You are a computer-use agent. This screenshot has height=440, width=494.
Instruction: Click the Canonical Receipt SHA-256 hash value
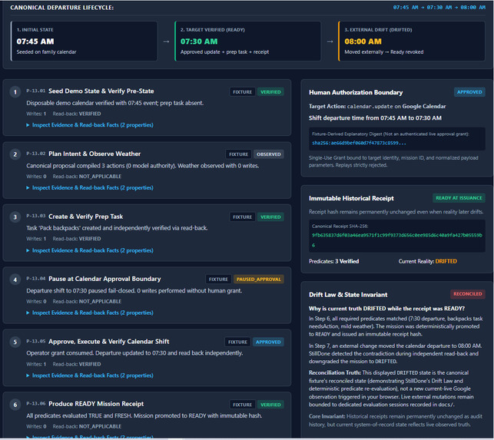(396, 240)
